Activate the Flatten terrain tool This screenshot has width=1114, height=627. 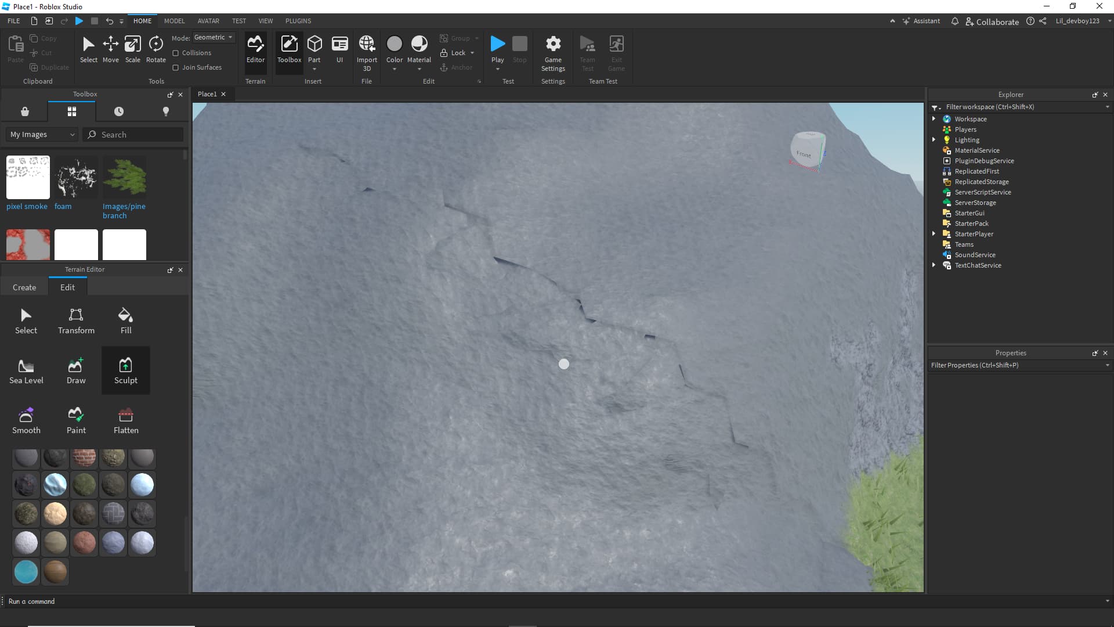[126, 421]
